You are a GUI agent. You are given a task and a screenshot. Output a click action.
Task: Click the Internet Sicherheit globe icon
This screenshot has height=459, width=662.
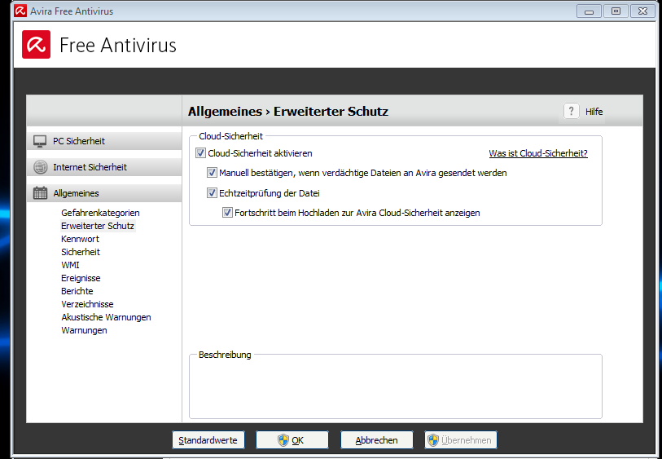click(x=41, y=167)
